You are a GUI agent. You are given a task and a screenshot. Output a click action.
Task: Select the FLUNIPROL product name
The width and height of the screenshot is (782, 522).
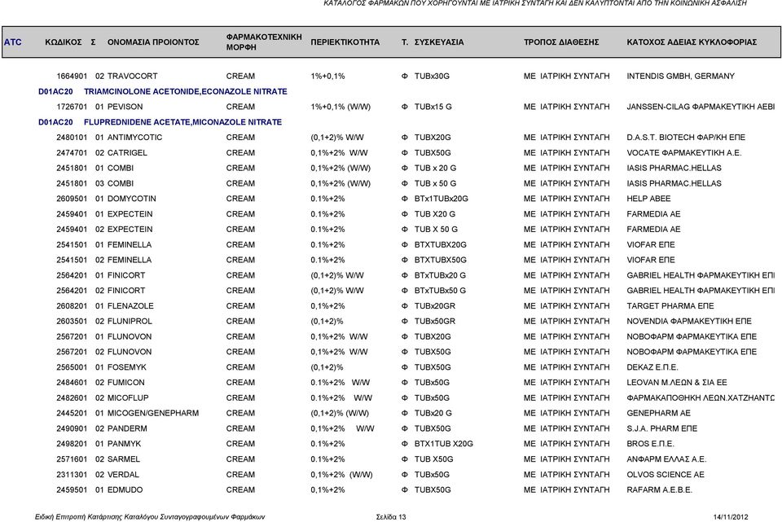tap(130, 322)
